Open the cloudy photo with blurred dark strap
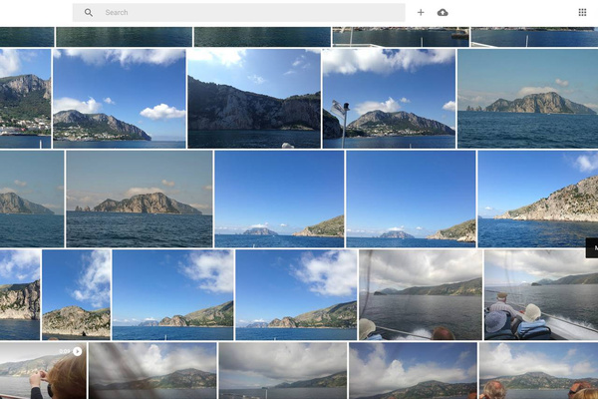Screen dimensions: 598x399 point(152,371)
